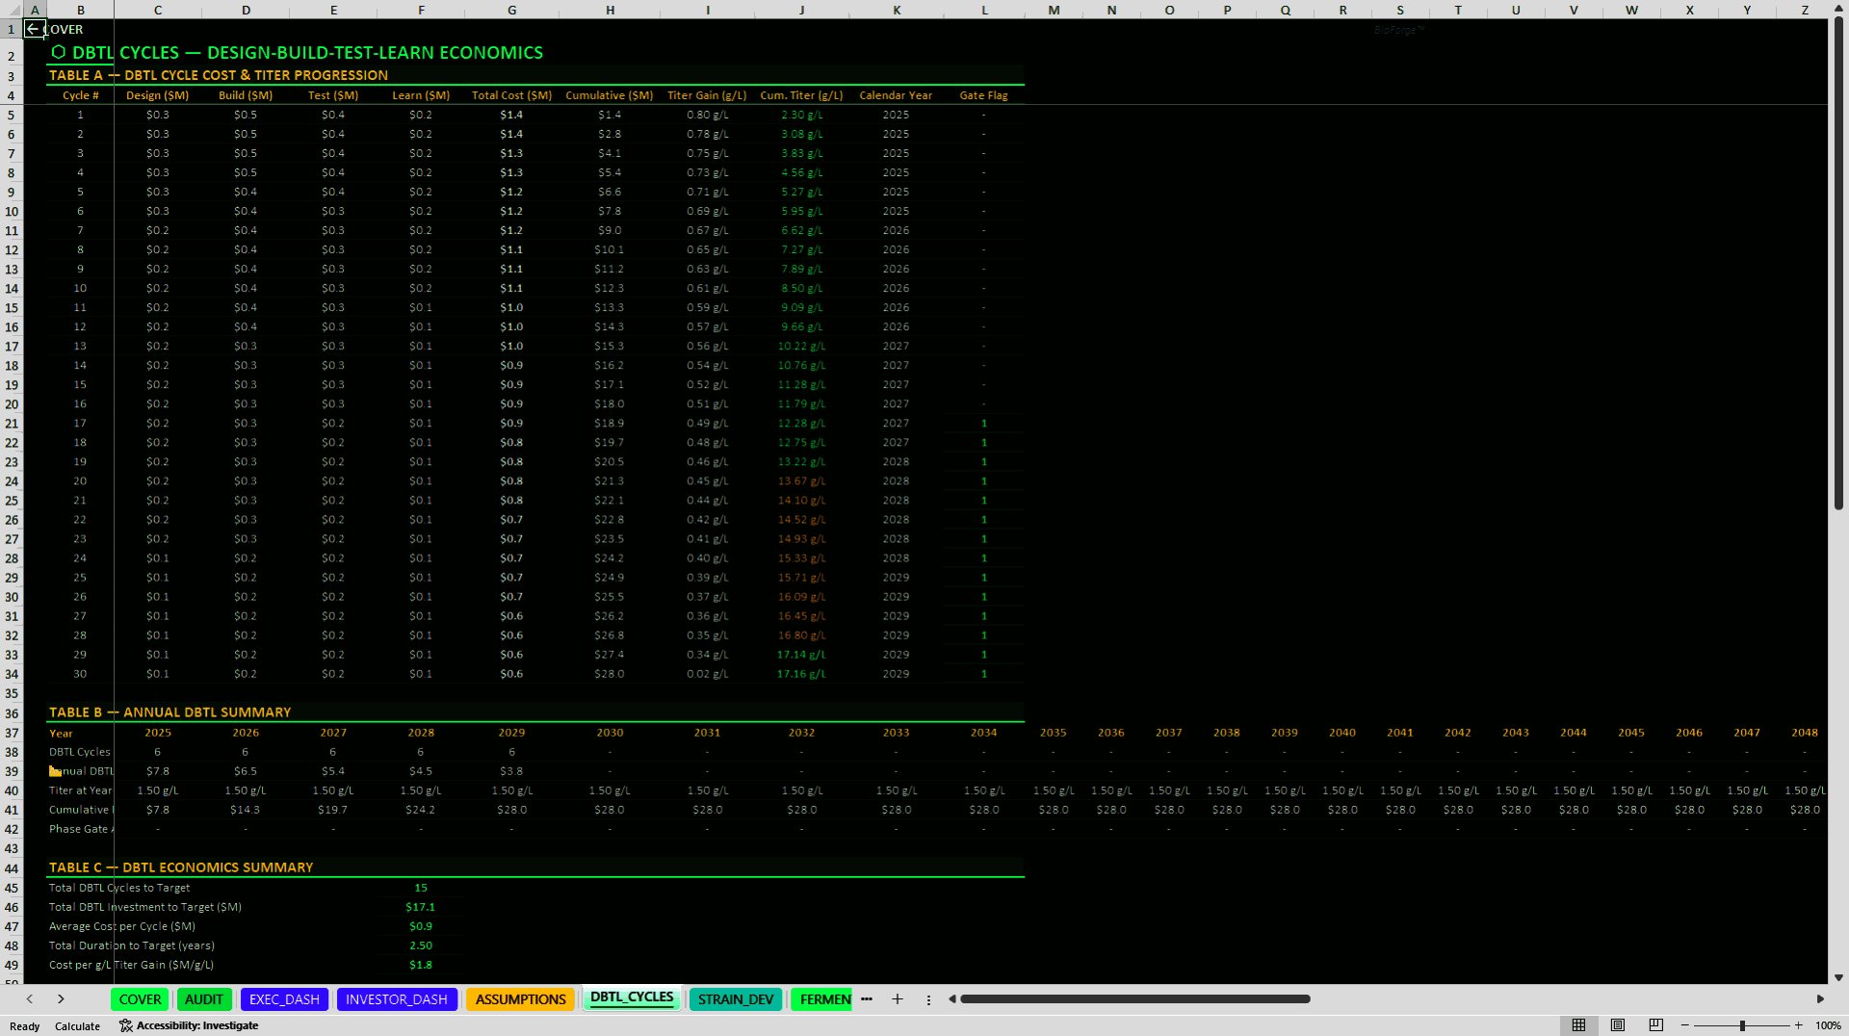Go to next sheet tab arrow
Viewport: 1849px width, 1036px height.
(61, 999)
